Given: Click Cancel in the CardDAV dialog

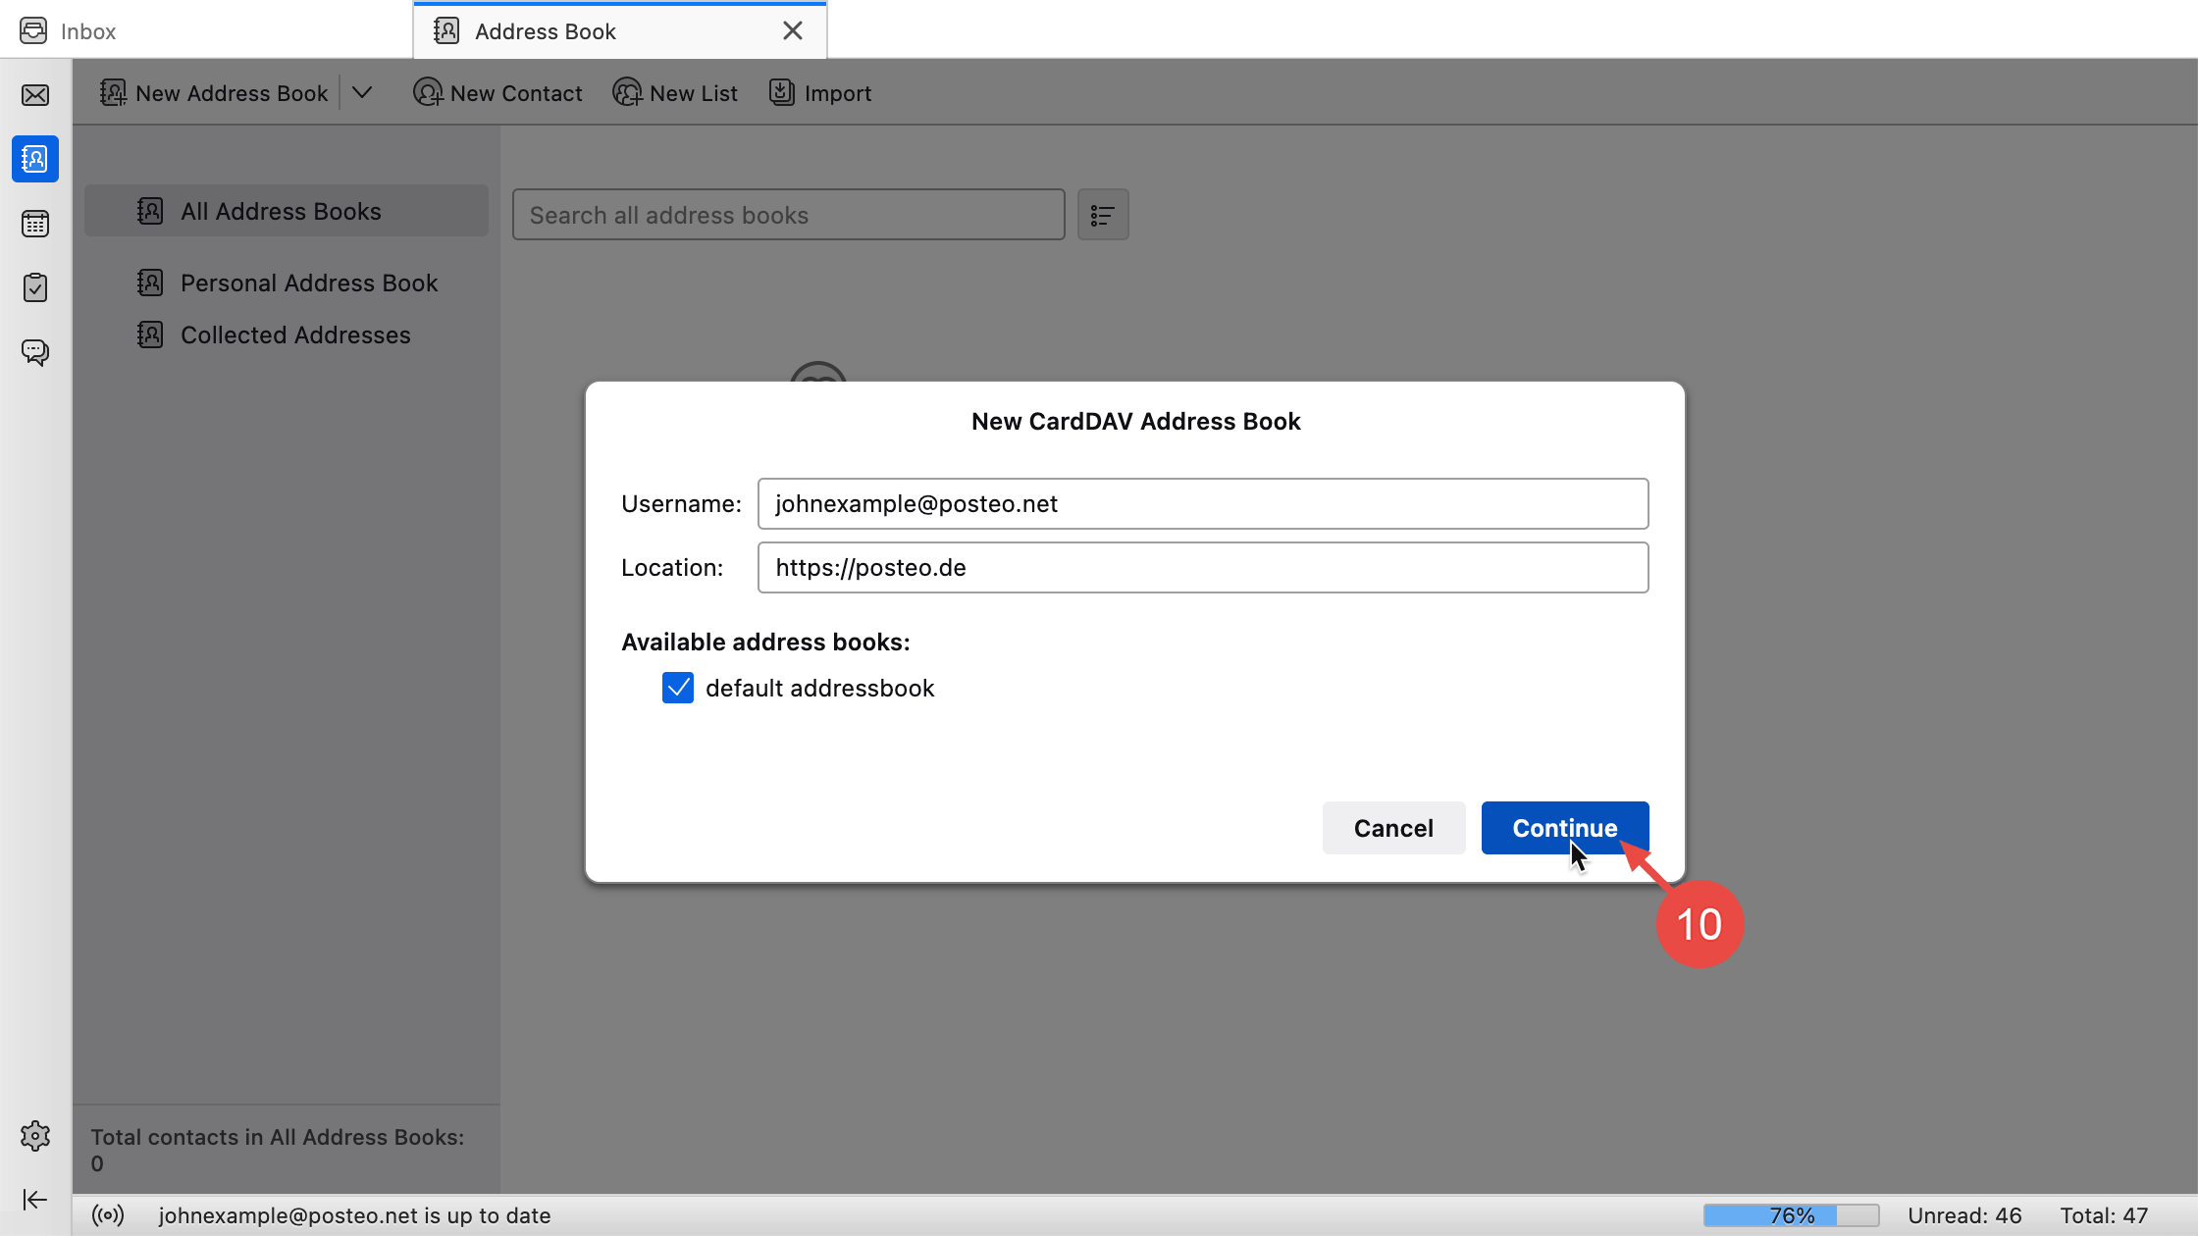Looking at the screenshot, I should (x=1393, y=828).
